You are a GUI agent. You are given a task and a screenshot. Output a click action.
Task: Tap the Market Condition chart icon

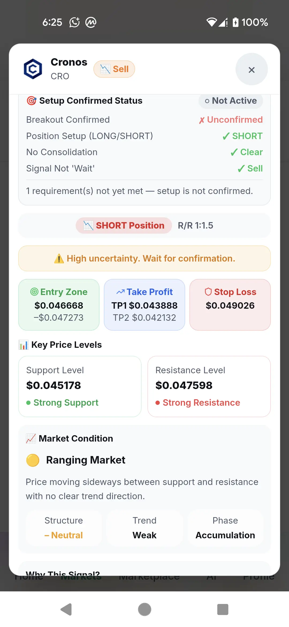click(31, 438)
